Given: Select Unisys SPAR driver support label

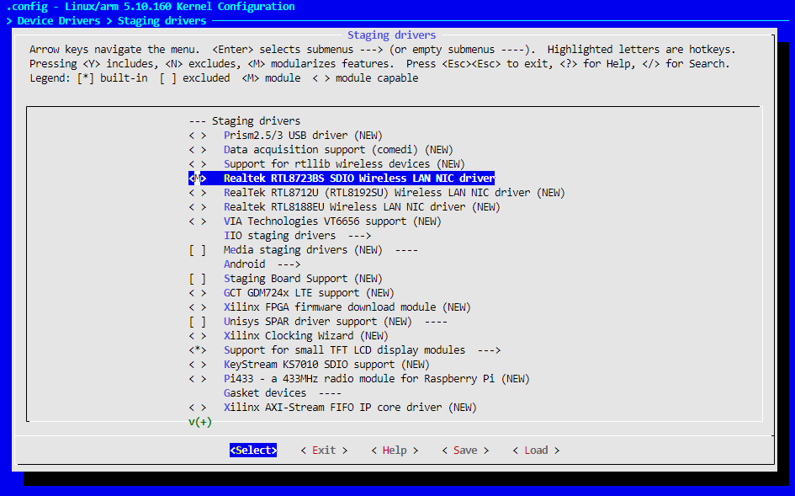Looking at the screenshot, I should [317, 322].
